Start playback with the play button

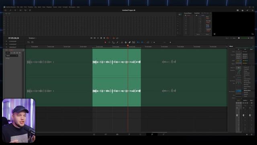pos(98,38)
